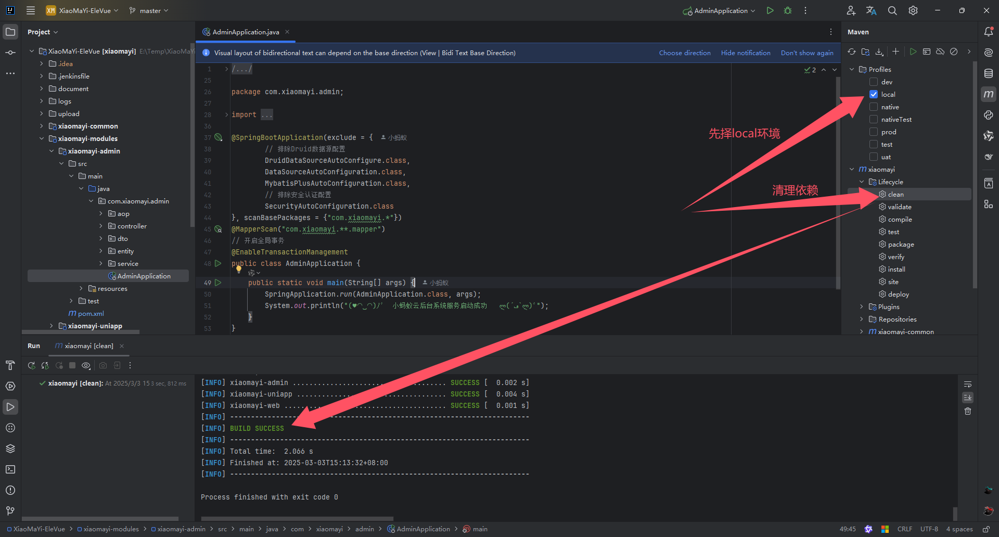Image resolution: width=999 pixels, height=537 pixels.
Task: Click the Run console horizontal scrollbar
Action: [297, 518]
